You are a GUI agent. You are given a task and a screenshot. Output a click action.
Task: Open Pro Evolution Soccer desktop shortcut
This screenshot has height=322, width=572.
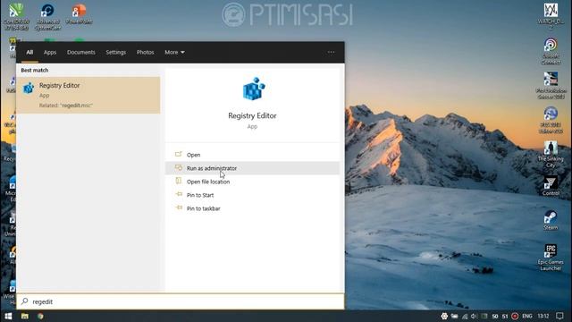551,86
